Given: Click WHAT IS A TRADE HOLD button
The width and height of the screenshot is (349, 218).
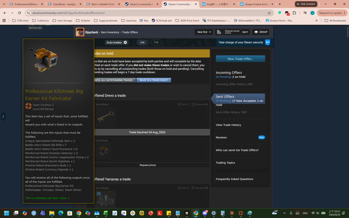Looking at the screenshot, I should (x=154, y=80).
